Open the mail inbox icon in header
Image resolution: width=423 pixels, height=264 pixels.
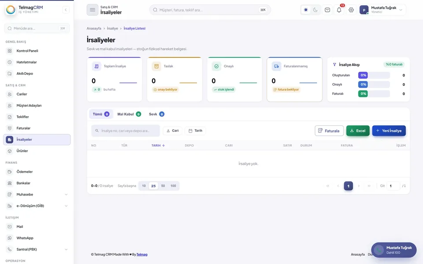tap(327, 10)
